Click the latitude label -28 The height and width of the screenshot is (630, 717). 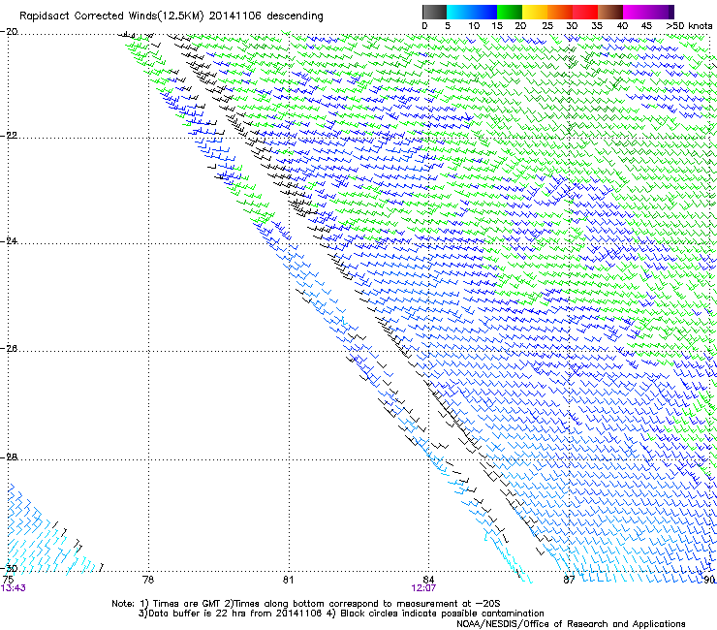click(x=9, y=457)
